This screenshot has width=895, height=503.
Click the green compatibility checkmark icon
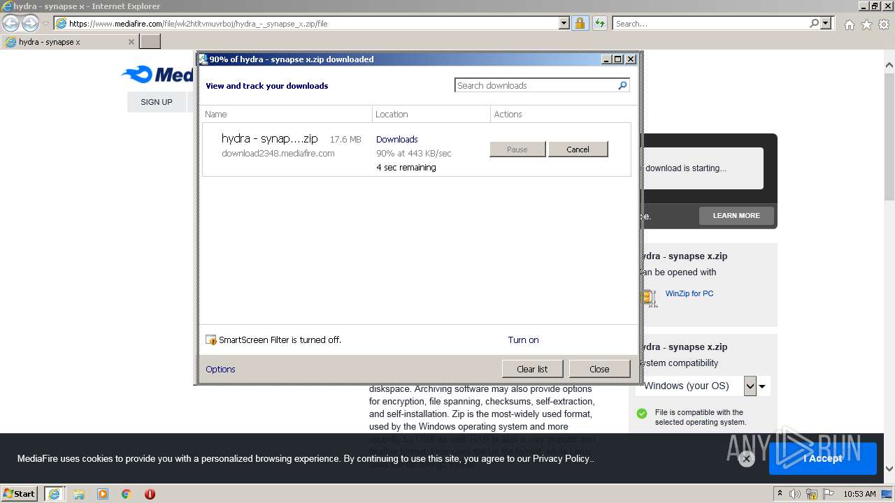[x=642, y=414]
